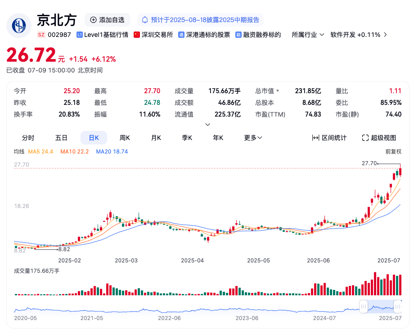Expand the 所属行业 dropdown
Viewport: 414px width, 334px height.
tap(308, 35)
